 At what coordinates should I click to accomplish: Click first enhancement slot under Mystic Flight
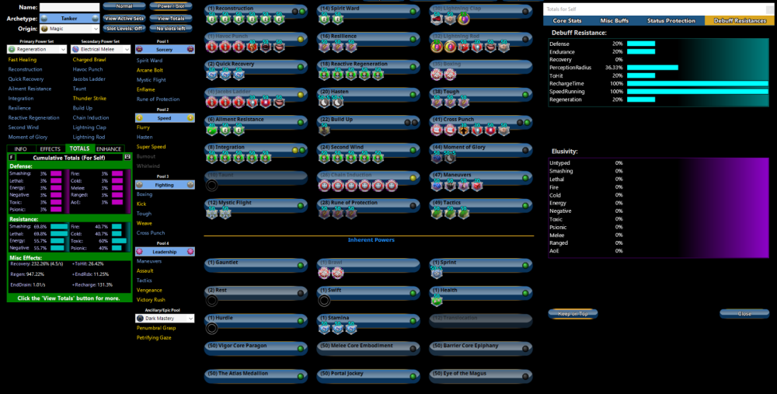click(211, 213)
